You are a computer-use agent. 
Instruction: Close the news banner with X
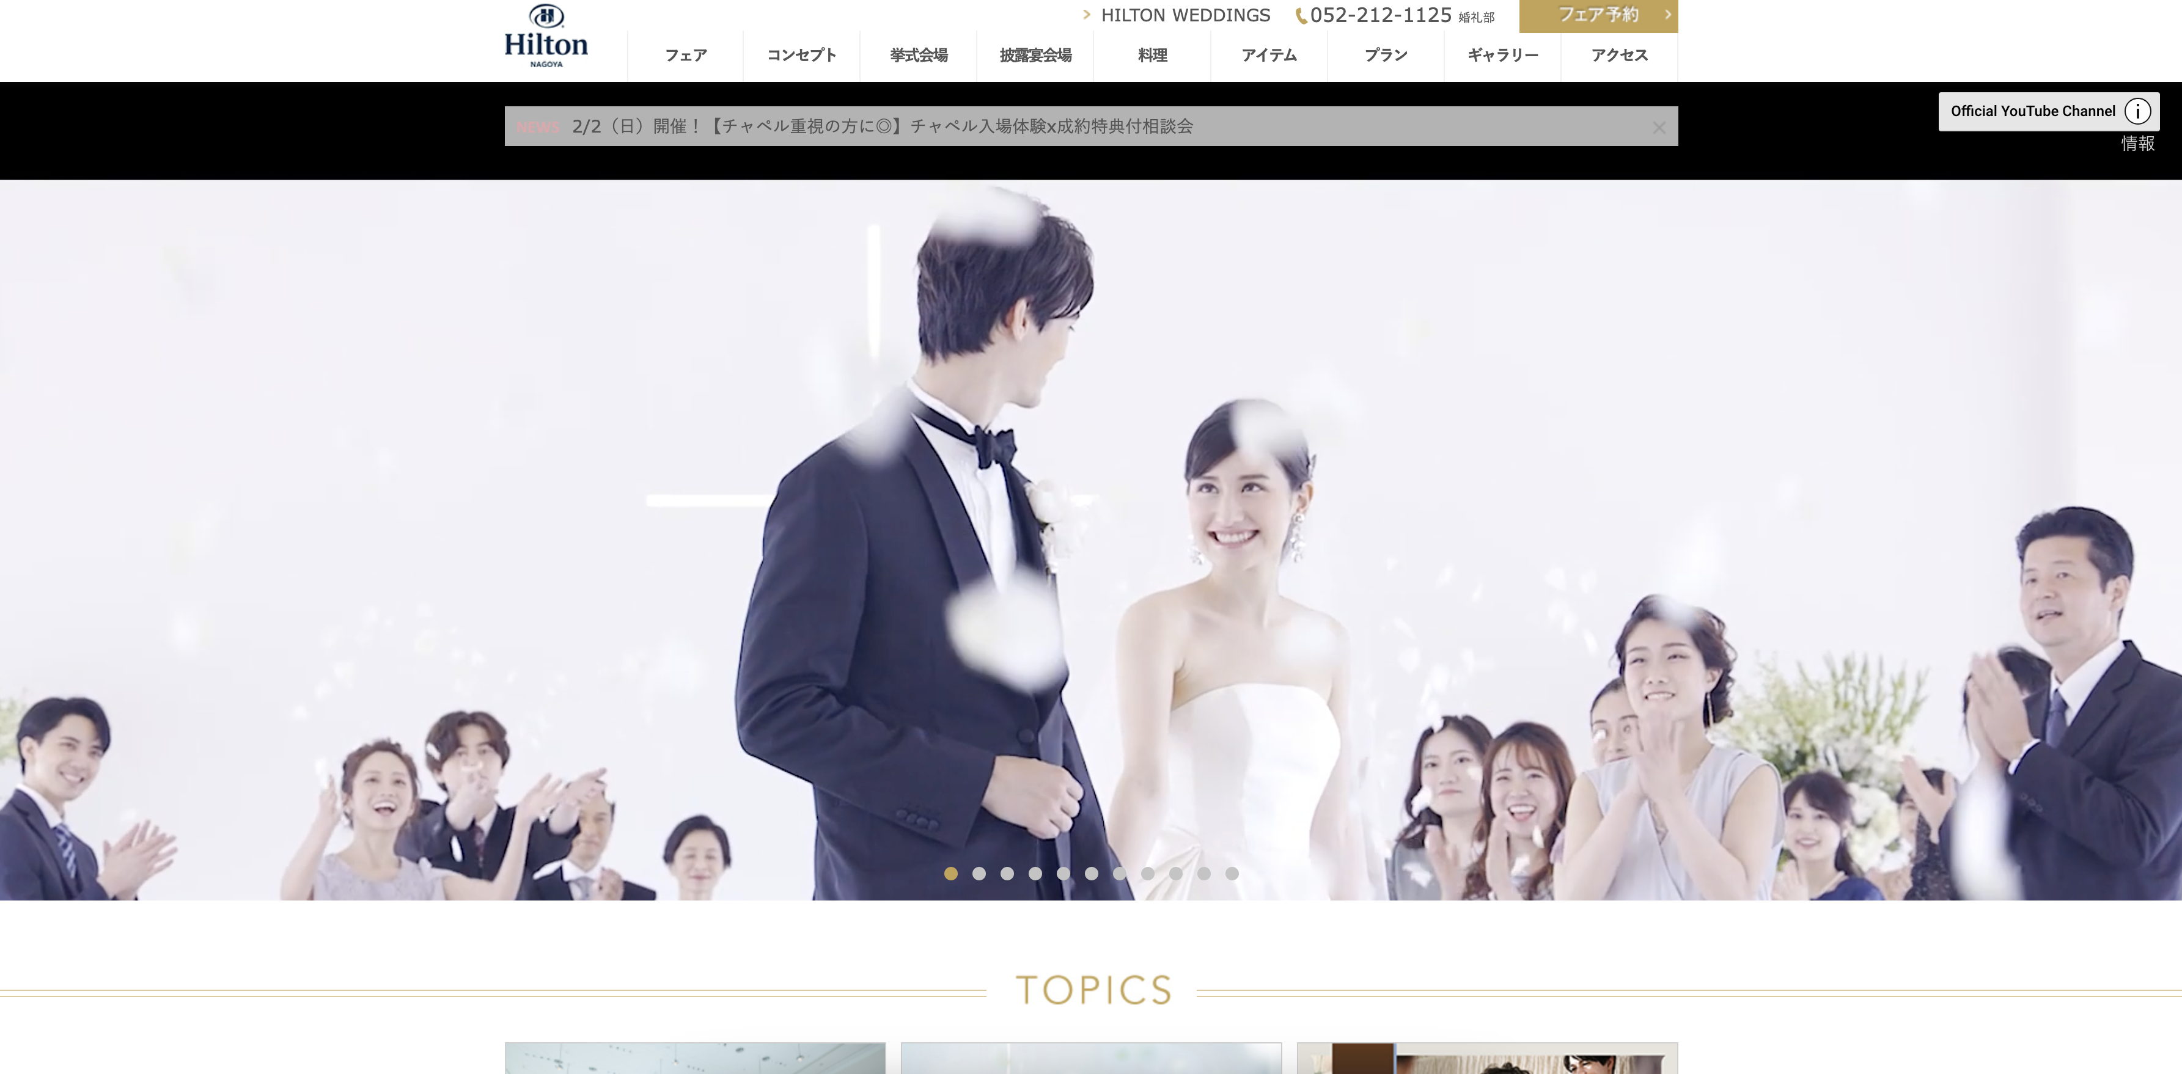click(1659, 128)
